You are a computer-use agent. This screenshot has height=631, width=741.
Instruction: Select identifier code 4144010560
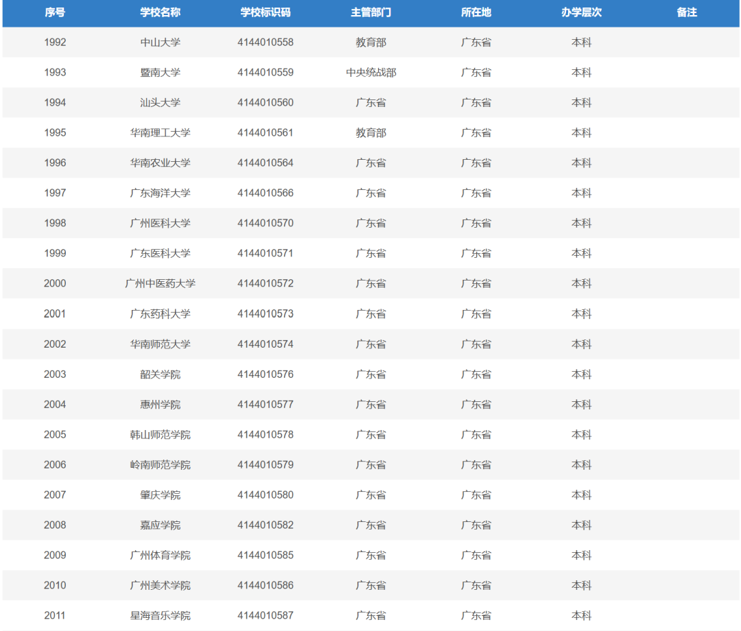pos(266,103)
